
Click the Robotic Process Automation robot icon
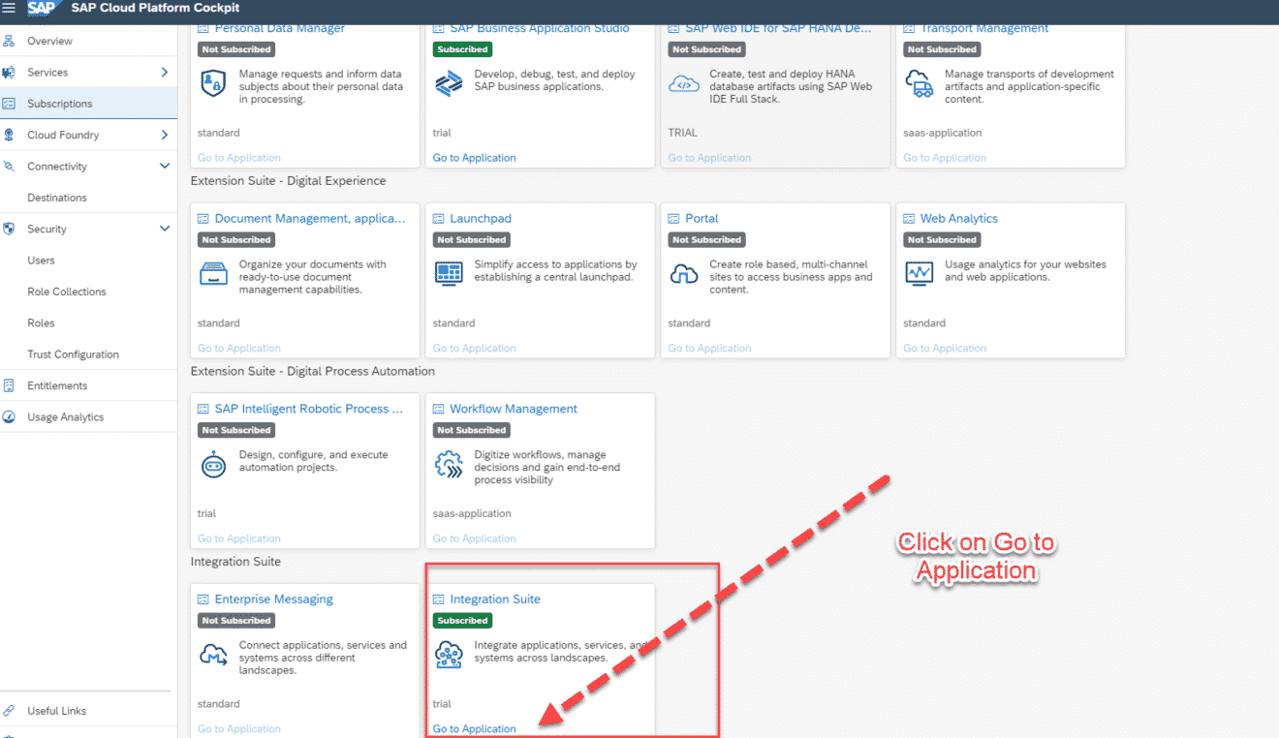[x=213, y=465]
